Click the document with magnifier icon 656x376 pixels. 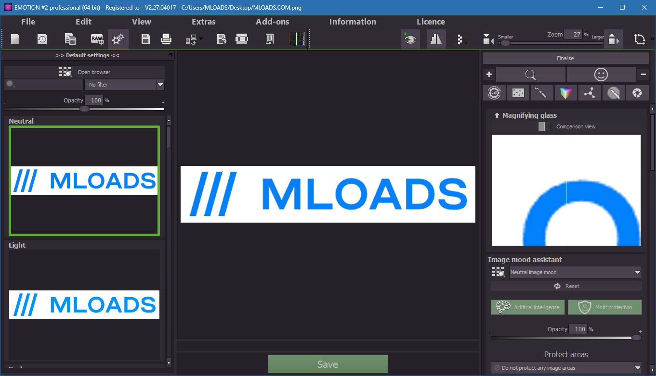pos(270,39)
